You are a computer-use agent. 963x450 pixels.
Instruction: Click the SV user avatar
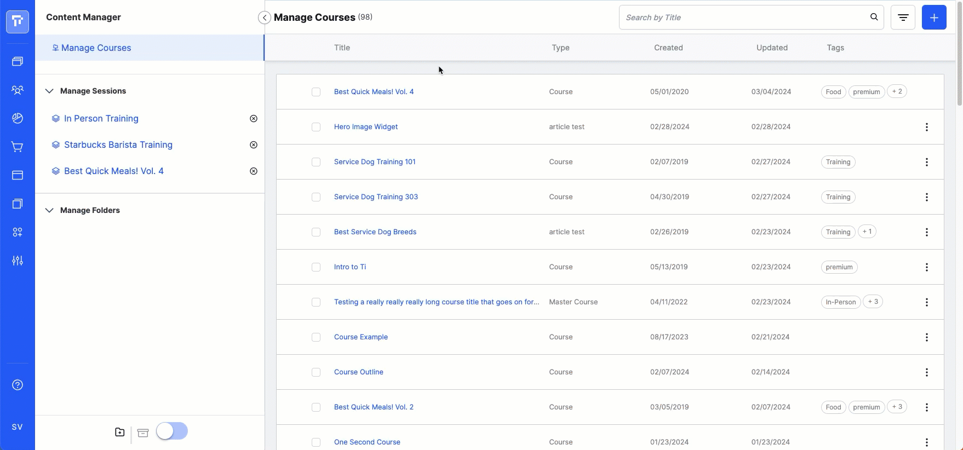click(x=18, y=427)
